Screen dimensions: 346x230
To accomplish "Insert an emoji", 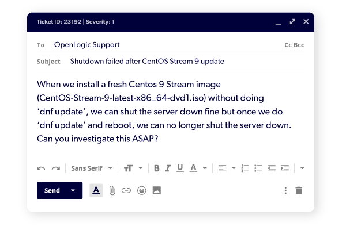I will click(x=141, y=190).
